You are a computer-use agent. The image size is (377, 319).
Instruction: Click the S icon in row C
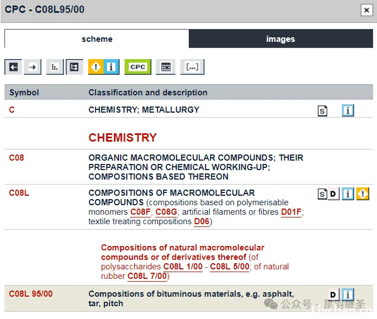(x=323, y=110)
